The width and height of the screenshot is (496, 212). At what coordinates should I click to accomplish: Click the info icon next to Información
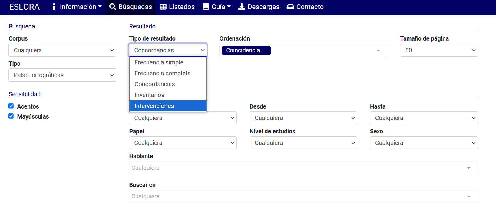click(x=54, y=7)
